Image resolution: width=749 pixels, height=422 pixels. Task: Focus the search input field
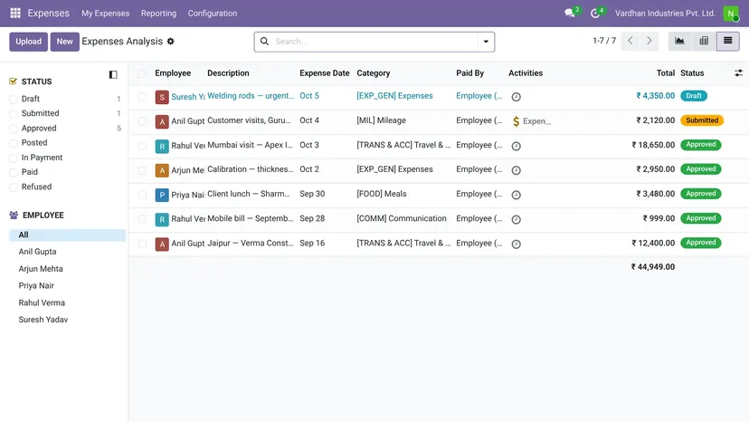tap(375, 42)
